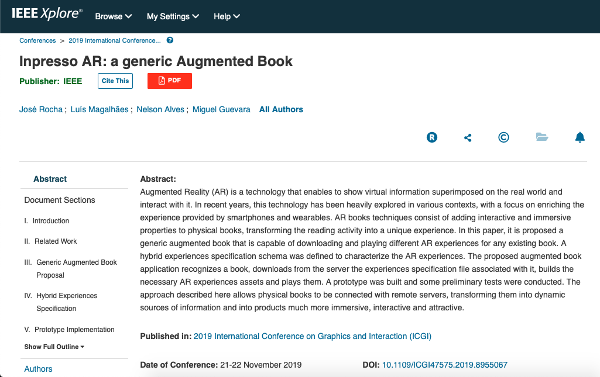Click the alerts bell icon

point(580,137)
